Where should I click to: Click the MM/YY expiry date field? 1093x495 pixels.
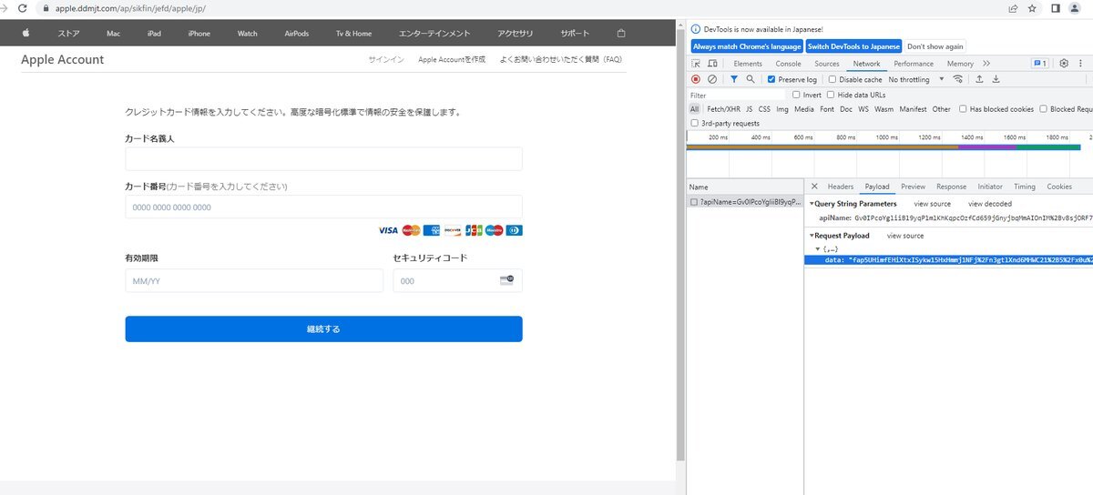click(254, 280)
